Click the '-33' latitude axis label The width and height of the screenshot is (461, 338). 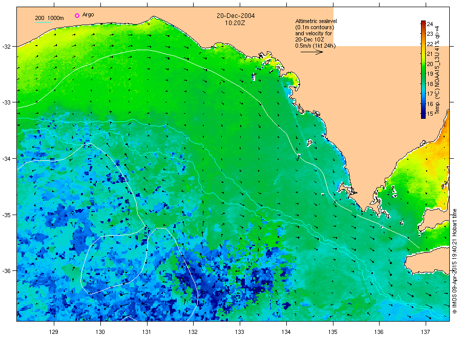pyautogui.click(x=6, y=102)
